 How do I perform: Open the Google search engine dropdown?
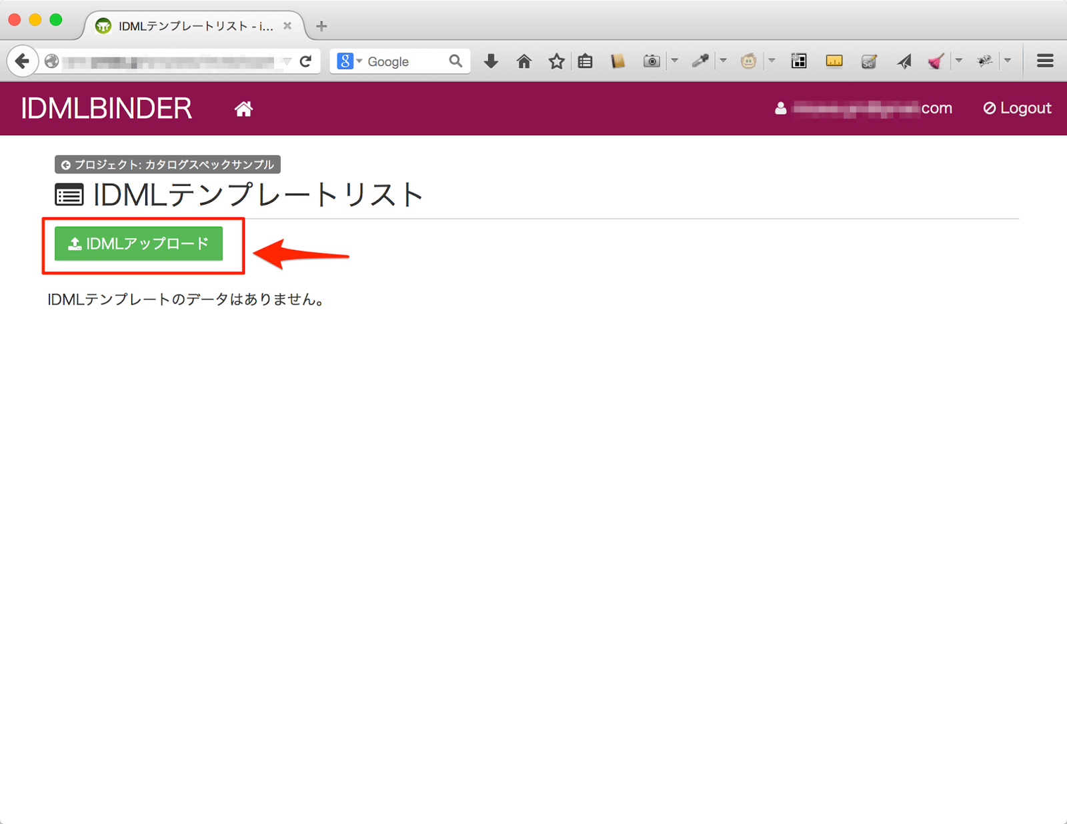click(x=357, y=61)
